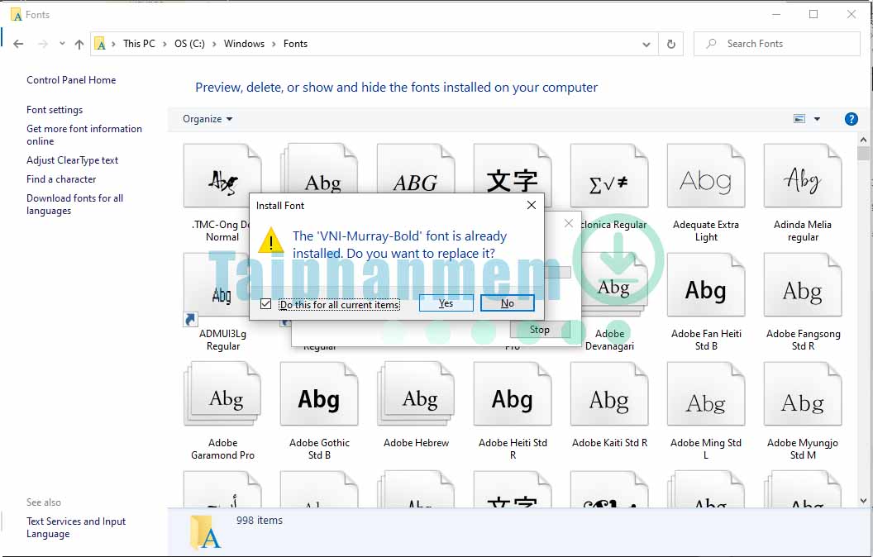This screenshot has height=557, width=873.
Task: Select the Adobe Myungjo Std M font
Action: 802,401
